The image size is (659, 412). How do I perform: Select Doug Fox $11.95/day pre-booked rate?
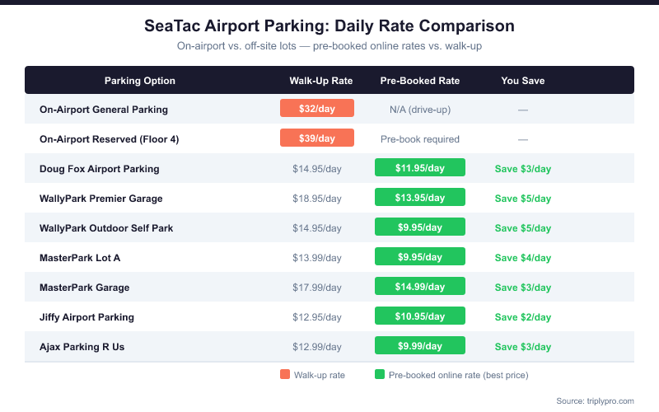pos(420,168)
